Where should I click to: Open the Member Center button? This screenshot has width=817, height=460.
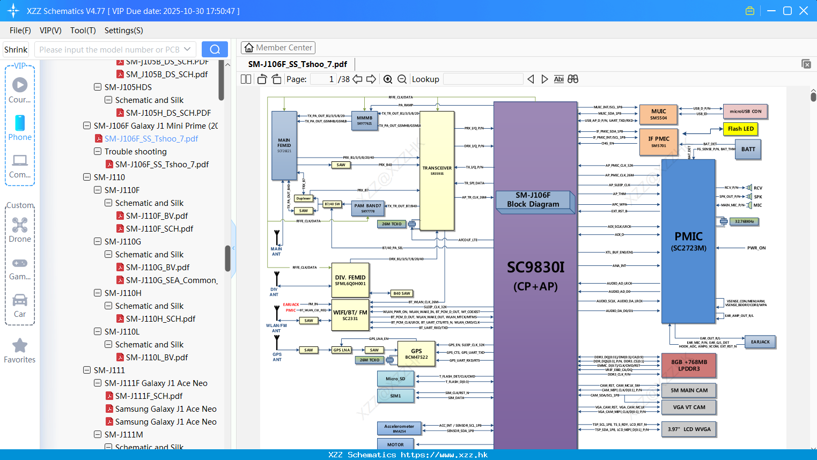point(278,48)
